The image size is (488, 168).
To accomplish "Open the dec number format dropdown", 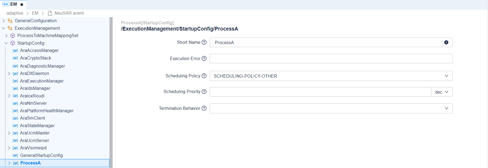I will pos(442,92).
